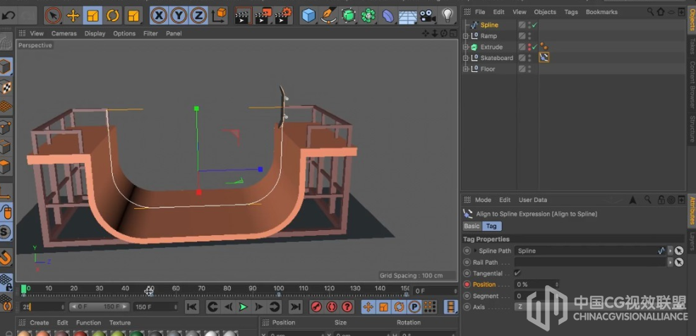
Task: Open material manager Create menu
Action: click(40, 323)
